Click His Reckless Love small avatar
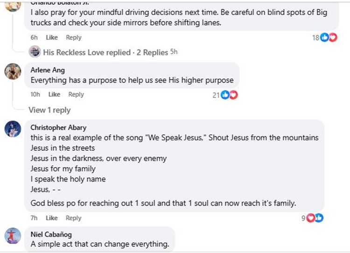The height and width of the screenshot is (253, 350). click(x=35, y=52)
